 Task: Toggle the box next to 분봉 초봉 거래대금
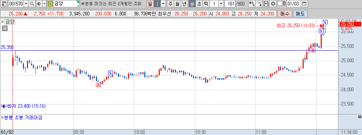coord(3,118)
